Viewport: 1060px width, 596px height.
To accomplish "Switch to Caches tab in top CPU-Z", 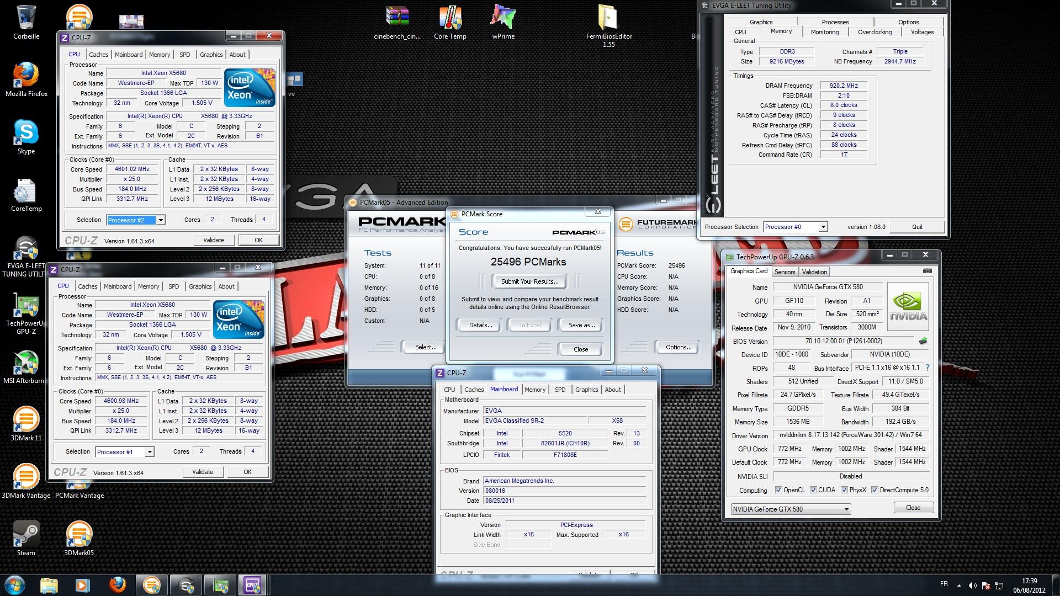I will coord(98,55).
